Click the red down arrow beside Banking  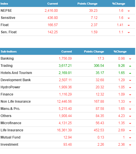tap(130, 59)
